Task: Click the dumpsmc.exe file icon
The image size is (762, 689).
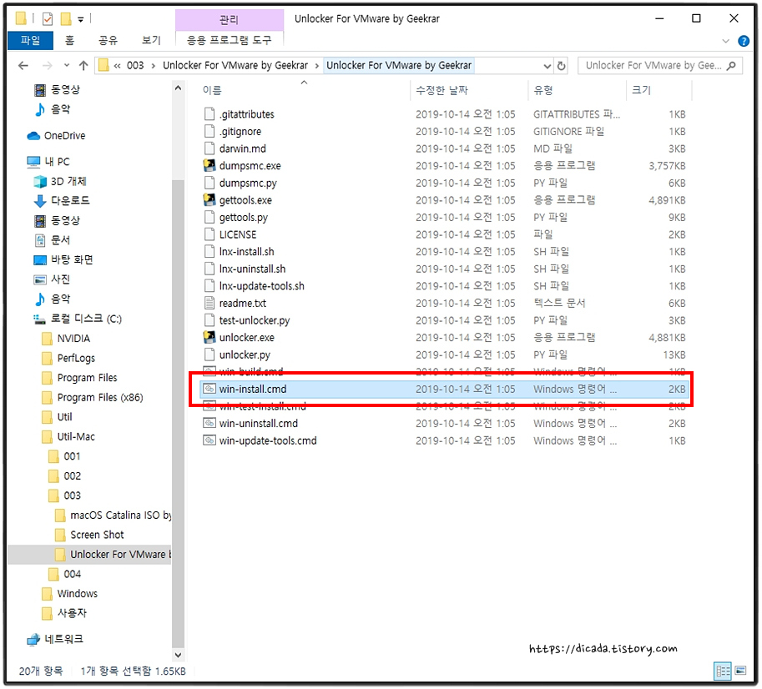Action: (x=209, y=165)
